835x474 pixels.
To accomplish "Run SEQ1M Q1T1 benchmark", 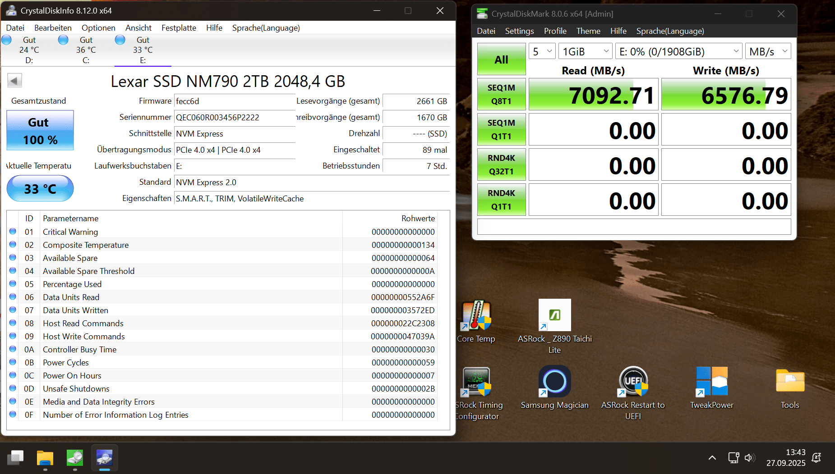I will click(502, 129).
